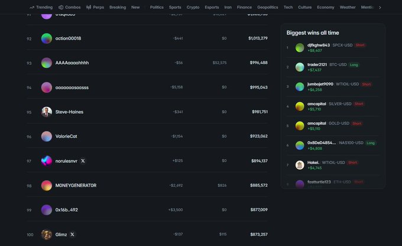The image size is (402, 246).
Task: Open the Perps tab
Action: (95, 7)
